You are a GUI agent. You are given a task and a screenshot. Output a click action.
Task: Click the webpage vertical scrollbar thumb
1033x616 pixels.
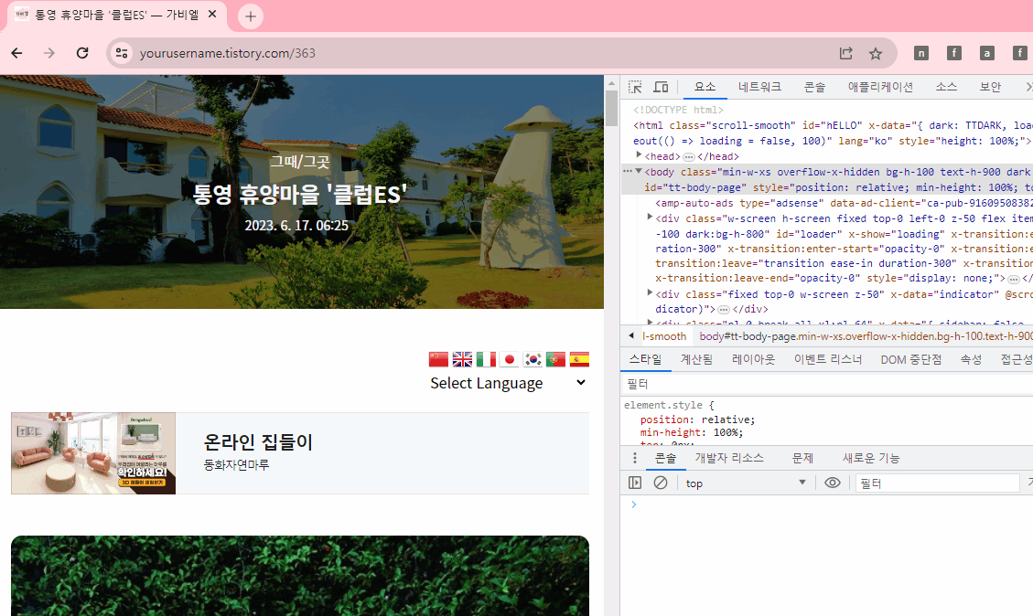(x=611, y=108)
